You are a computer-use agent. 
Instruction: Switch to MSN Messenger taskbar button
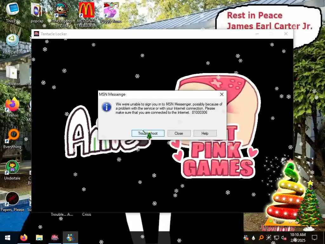point(70,238)
